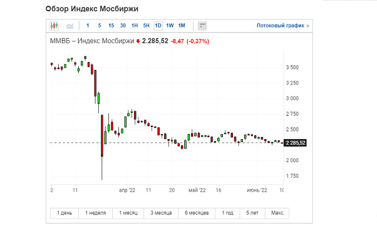The height and width of the screenshot is (233, 377).
Task: Select the 1M monthly interval
Action: (x=182, y=26)
